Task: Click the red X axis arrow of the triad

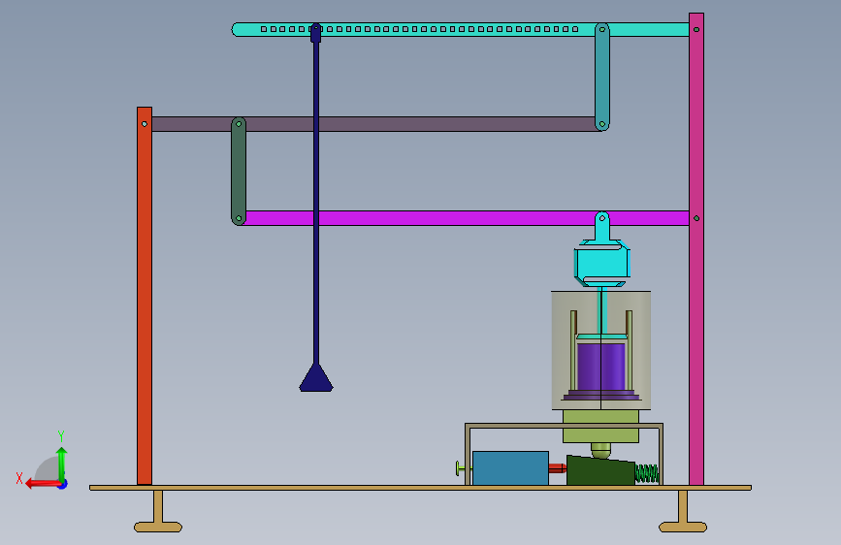Action: coord(43,484)
